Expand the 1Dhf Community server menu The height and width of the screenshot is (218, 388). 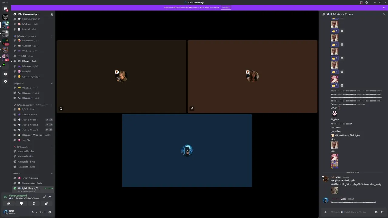coord(28,14)
